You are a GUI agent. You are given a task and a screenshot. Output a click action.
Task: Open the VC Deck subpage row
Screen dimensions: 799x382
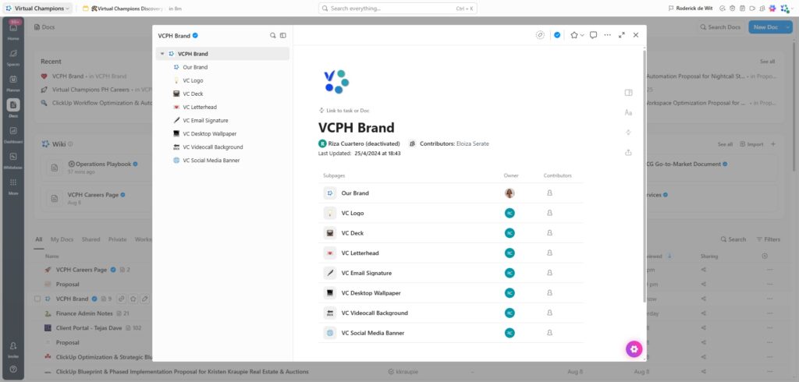(x=352, y=233)
